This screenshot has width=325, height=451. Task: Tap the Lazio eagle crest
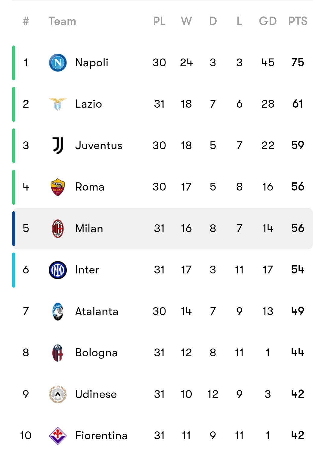58,104
